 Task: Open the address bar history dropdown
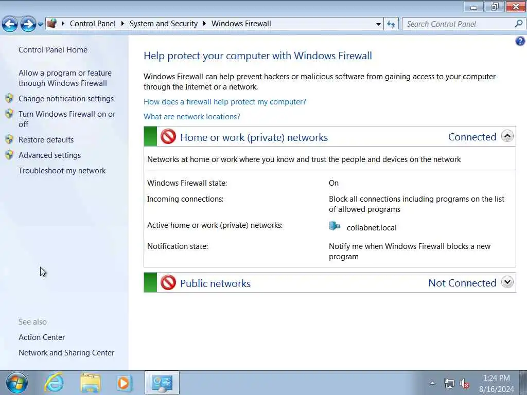tap(378, 24)
